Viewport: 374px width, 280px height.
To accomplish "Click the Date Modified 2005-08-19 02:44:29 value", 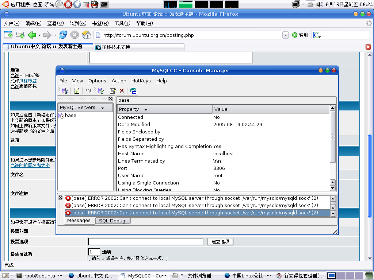I will 237,125.
